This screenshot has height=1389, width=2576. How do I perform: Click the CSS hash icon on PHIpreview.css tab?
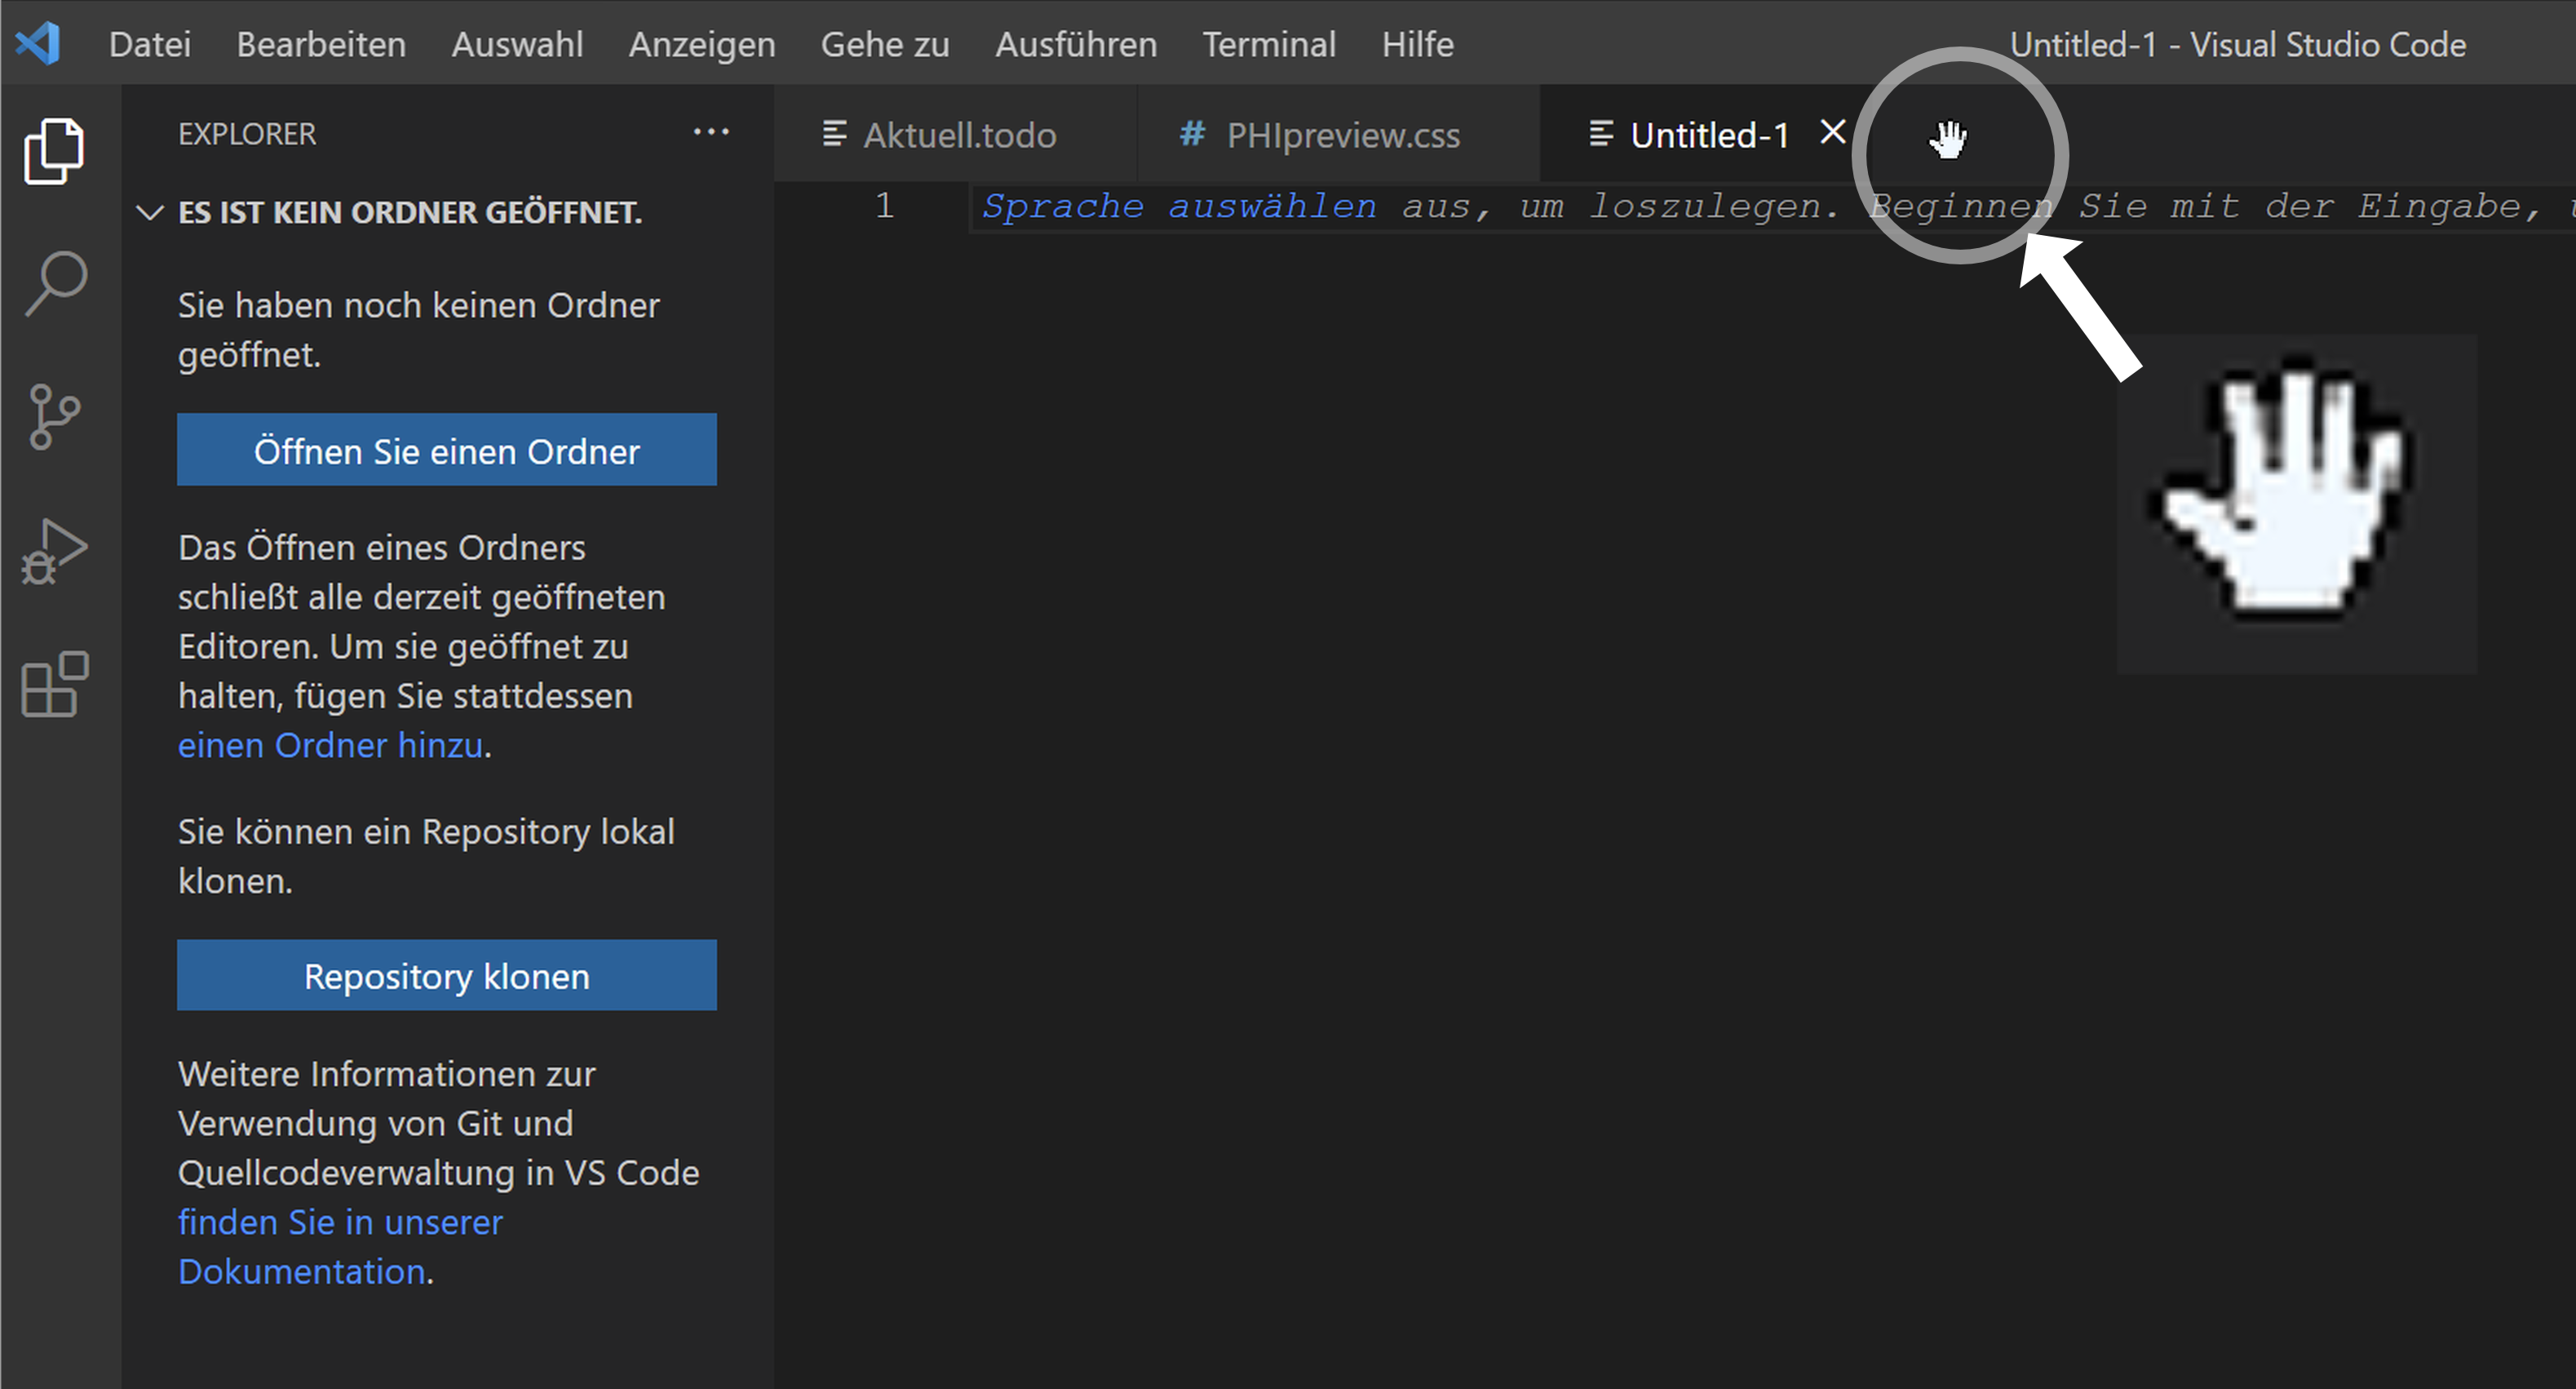coord(1191,134)
